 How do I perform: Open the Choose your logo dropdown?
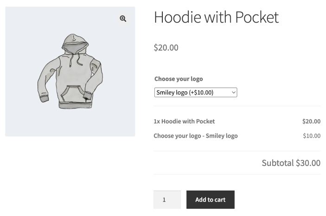[196, 93]
